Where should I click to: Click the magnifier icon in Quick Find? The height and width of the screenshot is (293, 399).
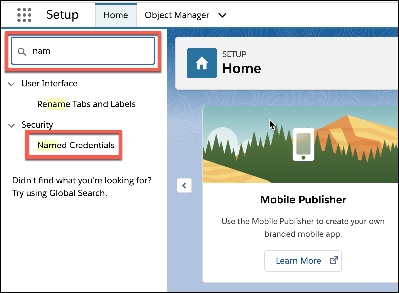(x=22, y=51)
